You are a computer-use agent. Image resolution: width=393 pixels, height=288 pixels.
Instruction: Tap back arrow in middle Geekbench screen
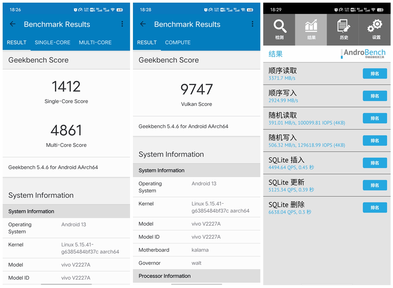[143, 24]
